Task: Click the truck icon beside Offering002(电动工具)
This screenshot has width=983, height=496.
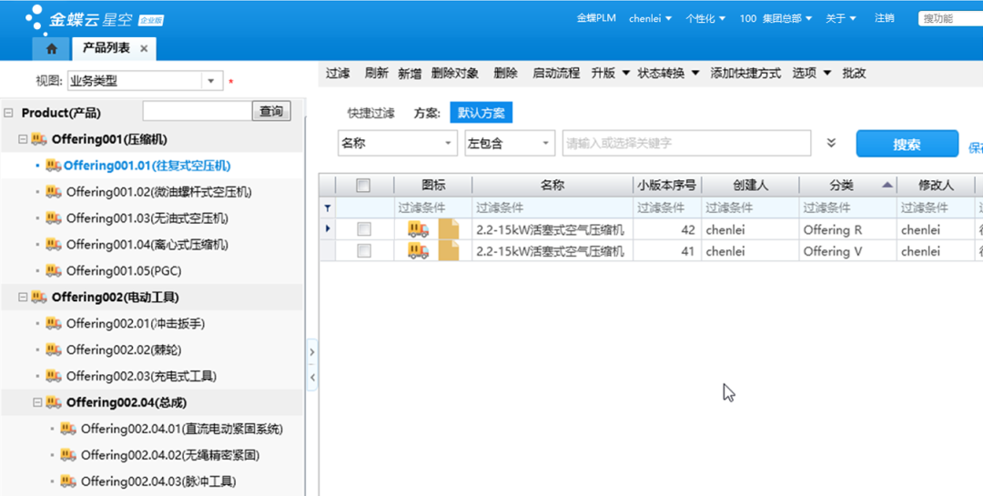Action: [39, 298]
